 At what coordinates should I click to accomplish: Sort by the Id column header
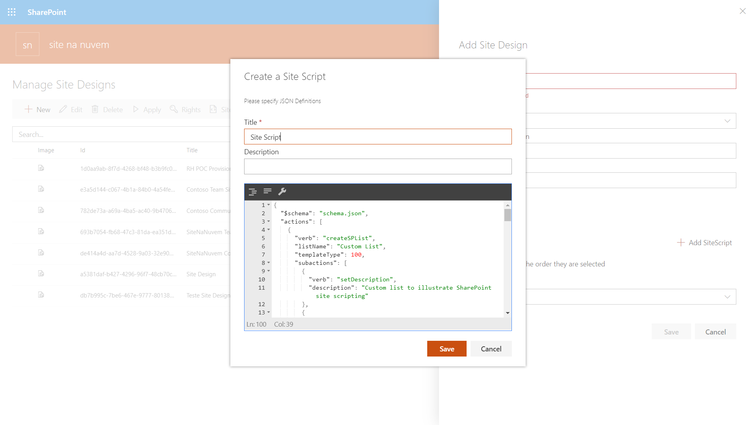pos(83,150)
